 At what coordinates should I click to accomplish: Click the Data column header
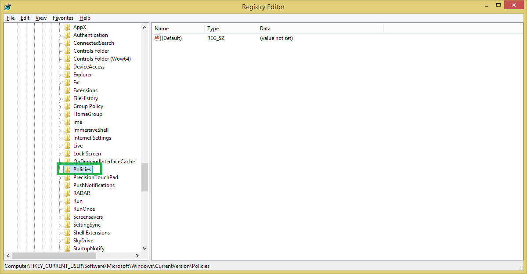click(320, 29)
